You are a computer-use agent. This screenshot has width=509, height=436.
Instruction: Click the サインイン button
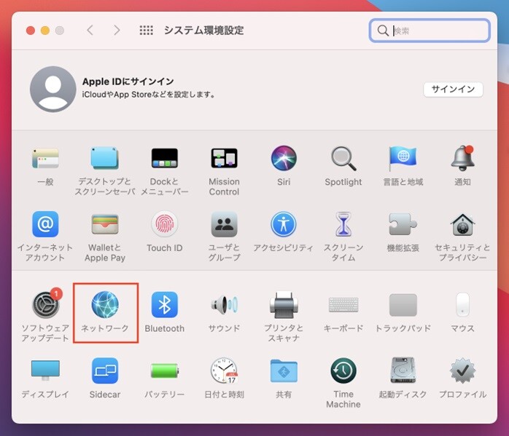coord(453,89)
